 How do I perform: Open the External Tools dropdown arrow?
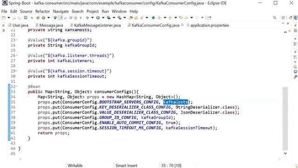(x=125, y=18)
